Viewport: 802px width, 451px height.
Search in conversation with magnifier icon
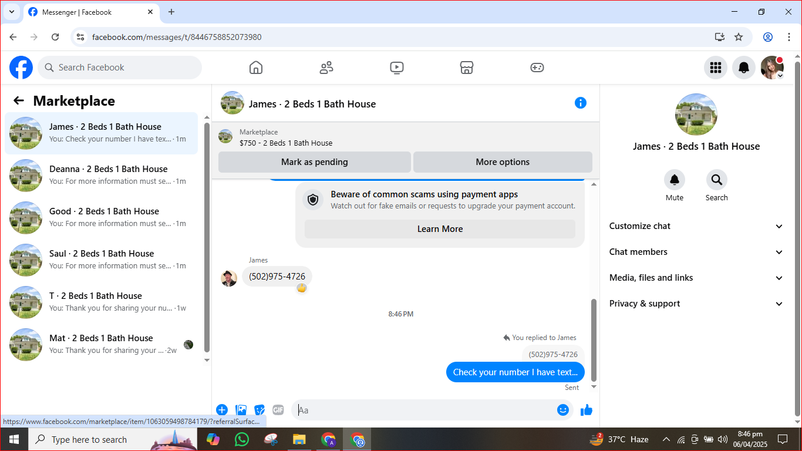717,180
